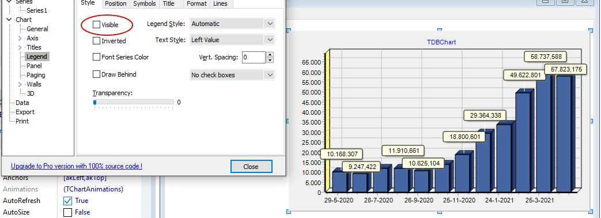Image resolution: width=601 pixels, height=218 pixels.
Task: Collapse the Chart tree node
Action: [x=9, y=20]
